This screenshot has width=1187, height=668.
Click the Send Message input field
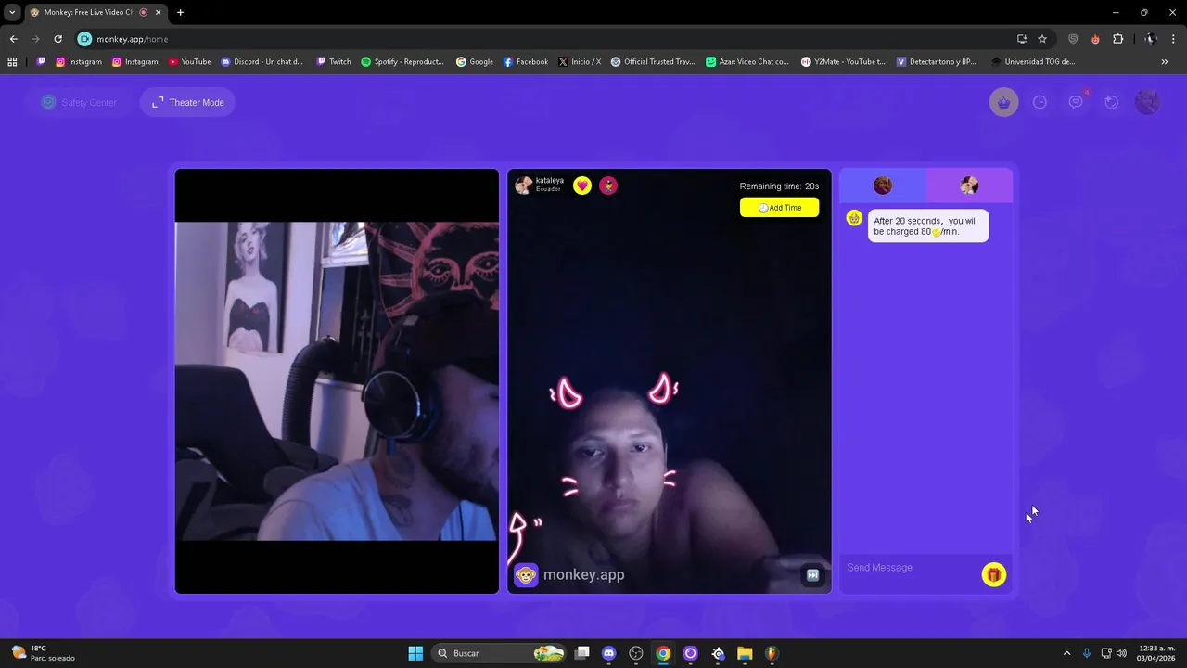tap(911, 568)
